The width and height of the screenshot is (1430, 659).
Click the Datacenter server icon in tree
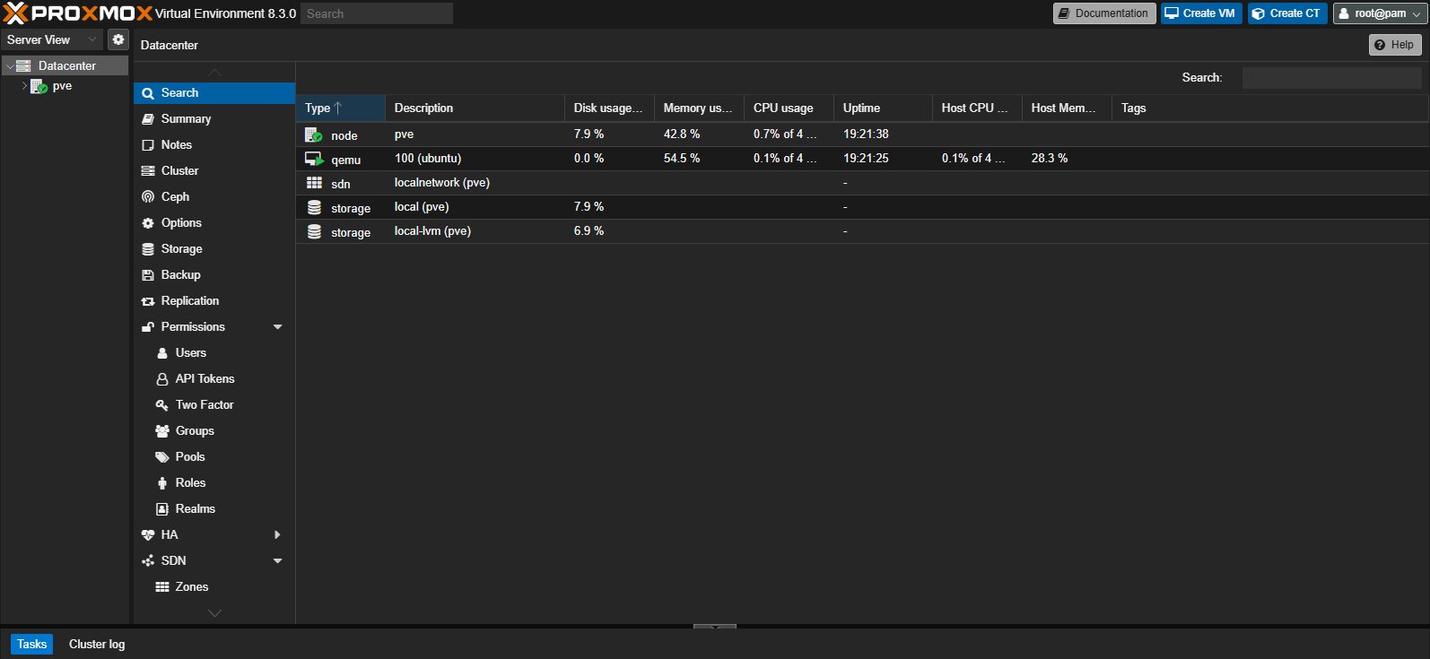24,65
